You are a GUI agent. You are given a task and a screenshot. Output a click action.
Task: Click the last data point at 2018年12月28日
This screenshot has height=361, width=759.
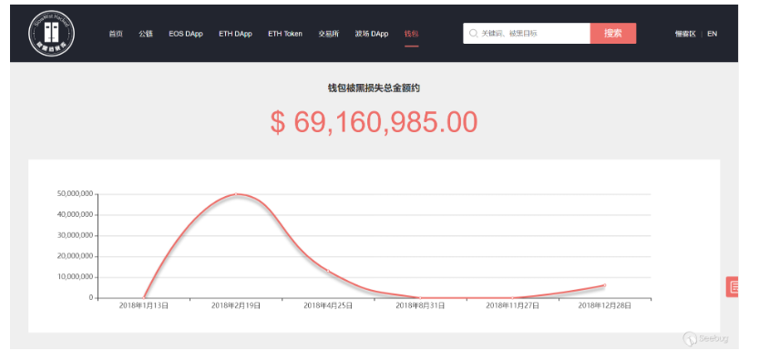pos(605,285)
